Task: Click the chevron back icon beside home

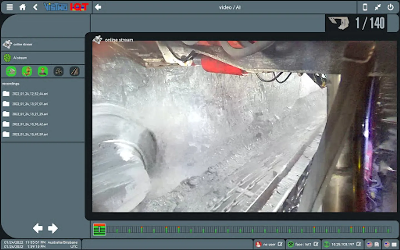Action: coord(35,7)
